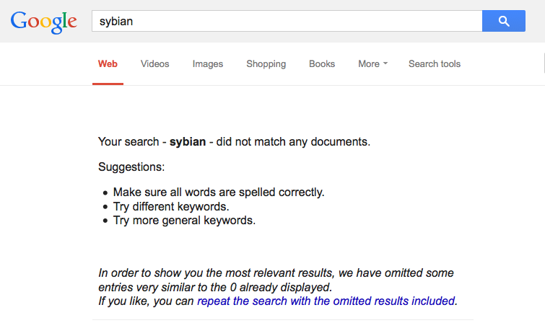Select the Web tab
Screen dimensions: 545x323
pyautogui.click(x=108, y=64)
